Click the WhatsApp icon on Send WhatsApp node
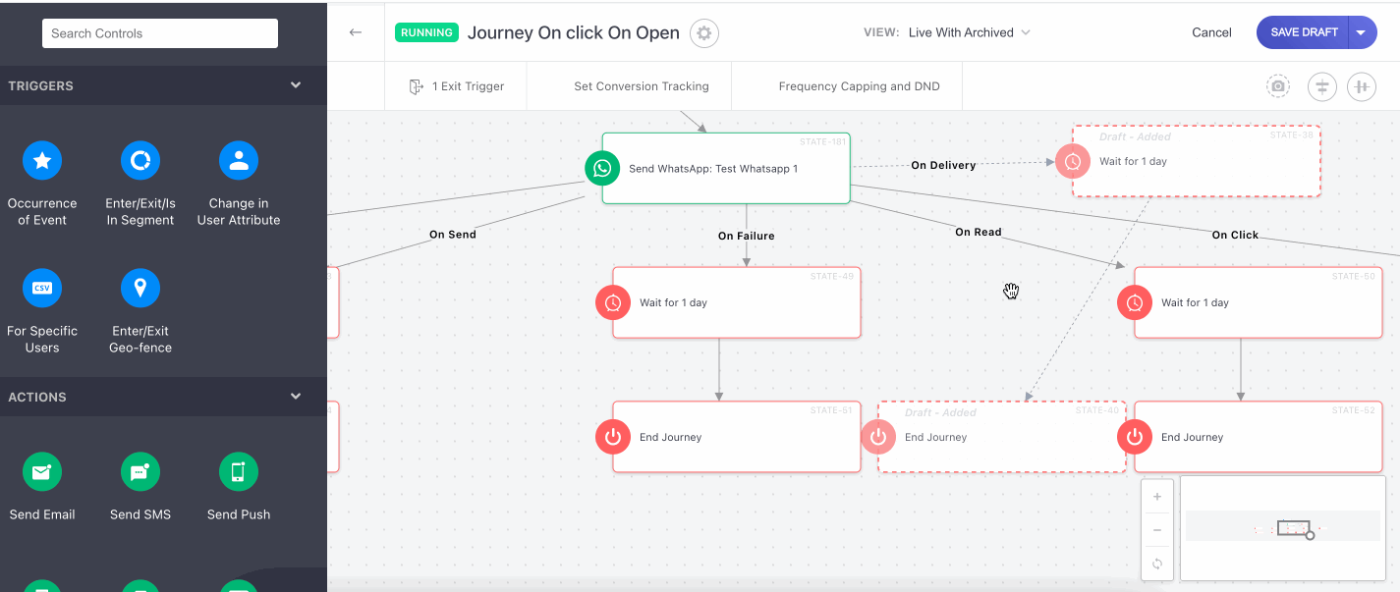 coord(602,168)
